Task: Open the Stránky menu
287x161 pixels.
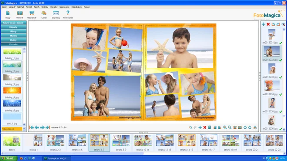Action: pos(45,7)
